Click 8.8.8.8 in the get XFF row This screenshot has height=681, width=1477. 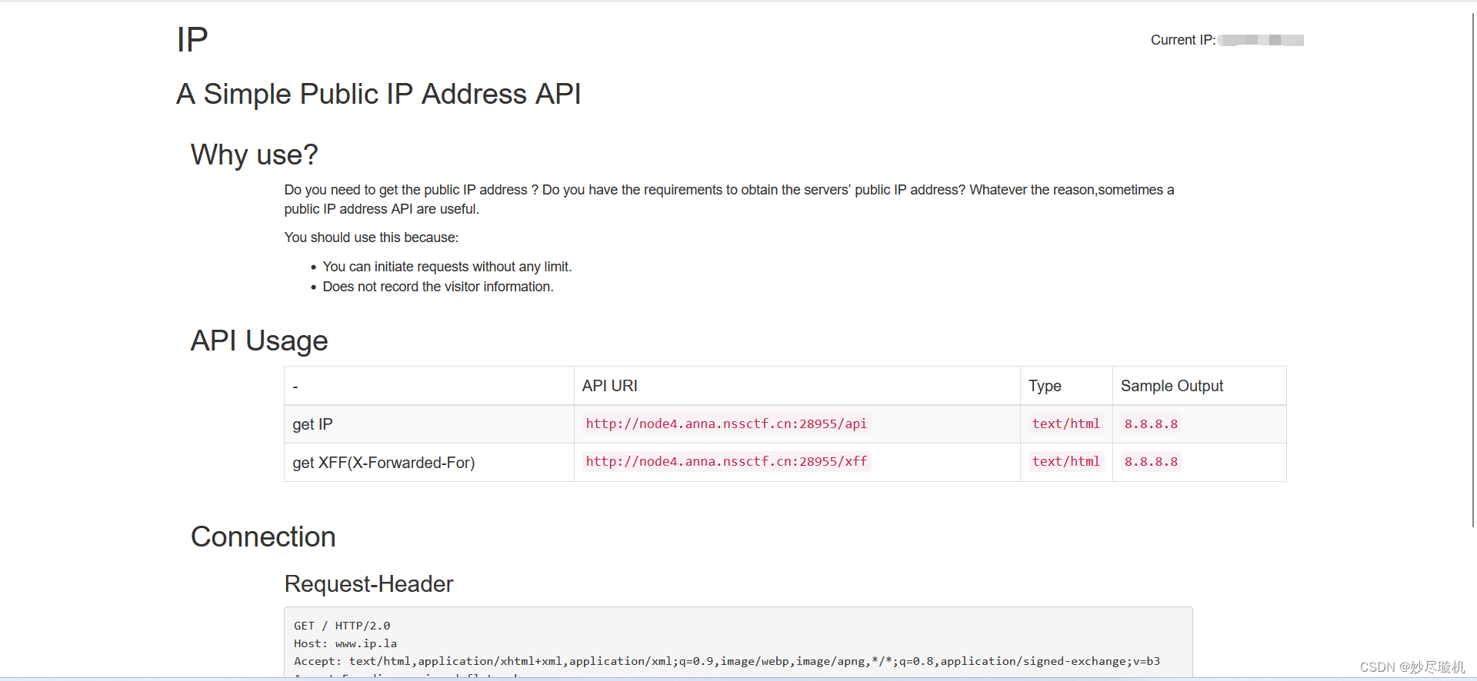pyautogui.click(x=1151, y=461)
